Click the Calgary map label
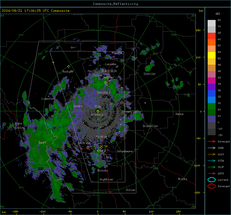 (100, 150)
